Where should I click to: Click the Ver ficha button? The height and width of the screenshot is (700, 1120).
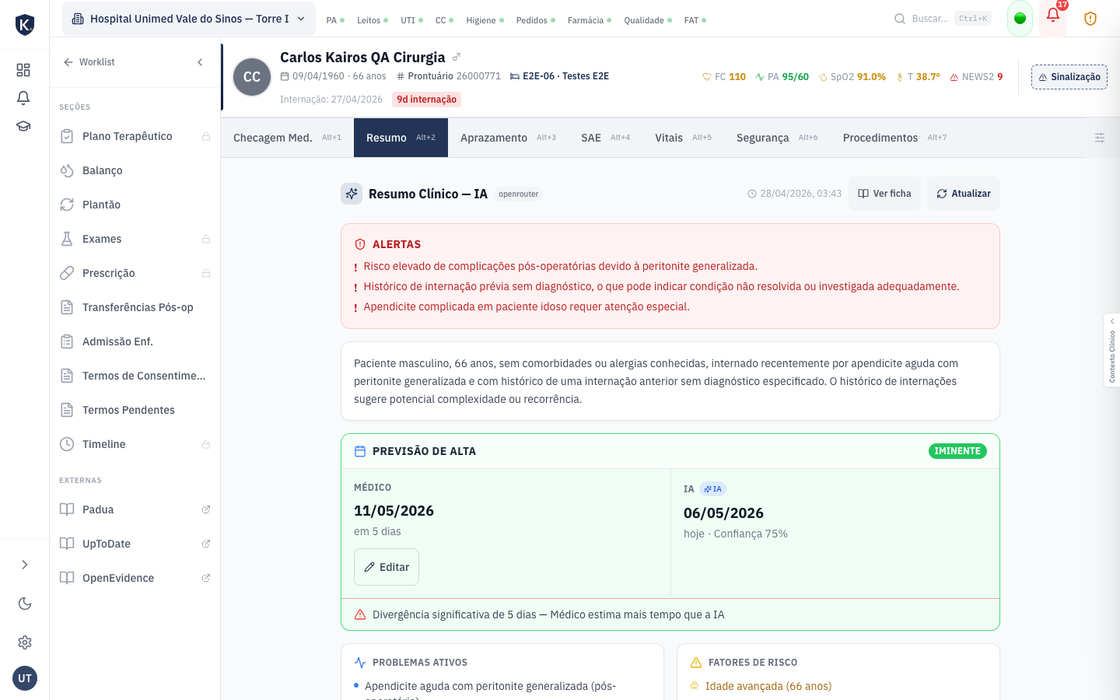pyautogui.click(x=884, y=194)
